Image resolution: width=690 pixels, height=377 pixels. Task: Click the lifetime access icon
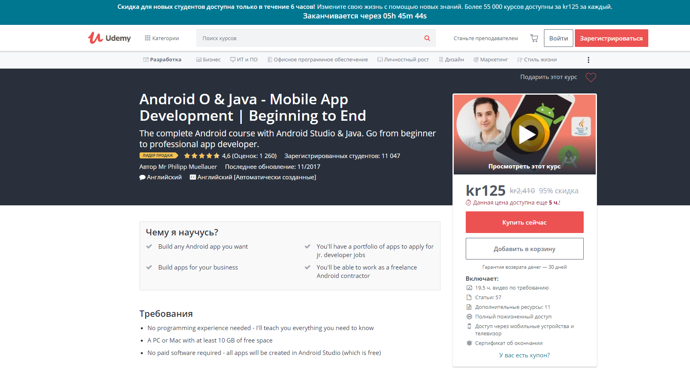pos(469,317)
